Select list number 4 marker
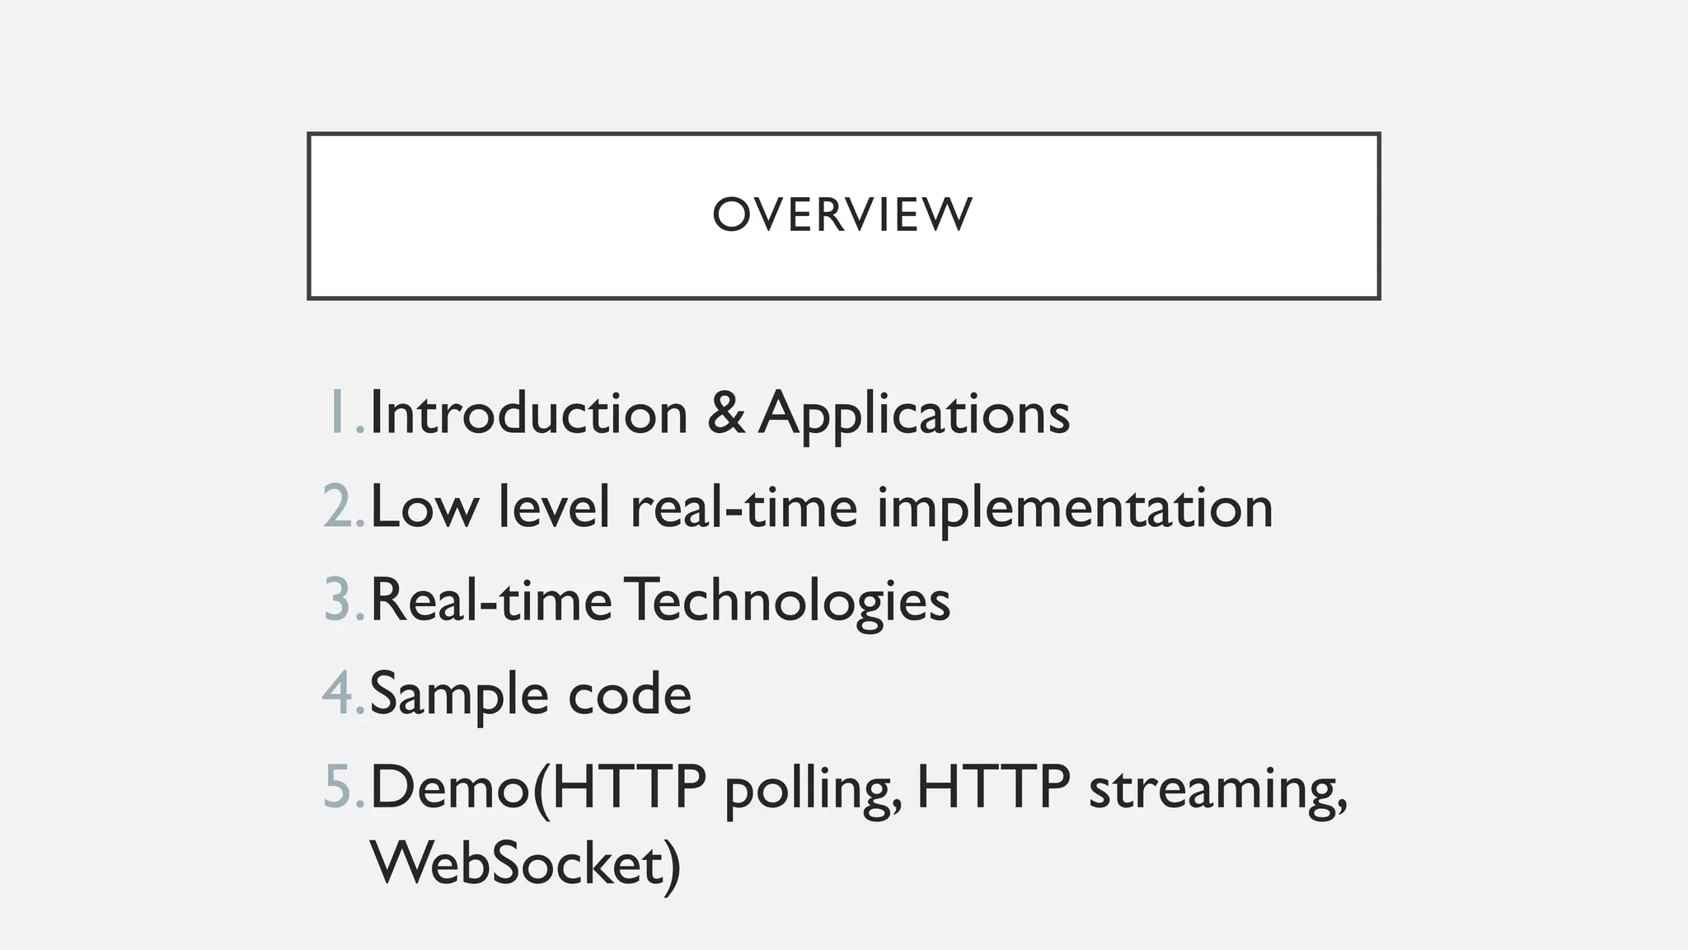The image size is (1688, 950). click(x=343, y=694)
